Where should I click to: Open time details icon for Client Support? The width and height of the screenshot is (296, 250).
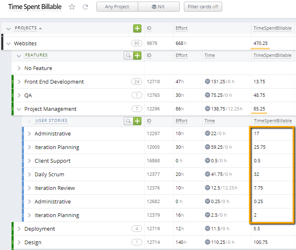pyautogui.click(x=207, y=161)
